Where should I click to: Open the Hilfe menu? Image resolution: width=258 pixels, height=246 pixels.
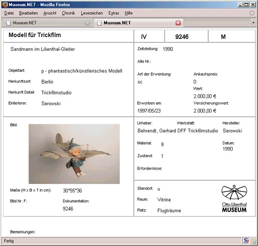click(x=129, y=13)
